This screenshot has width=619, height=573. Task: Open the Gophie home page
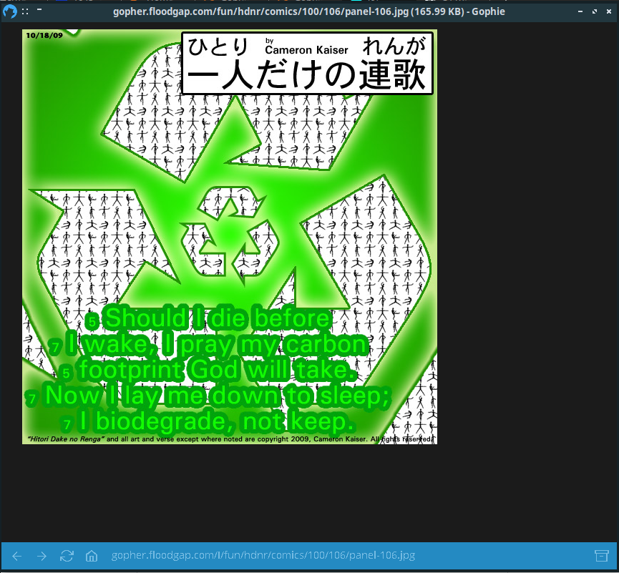pos(92,556)
